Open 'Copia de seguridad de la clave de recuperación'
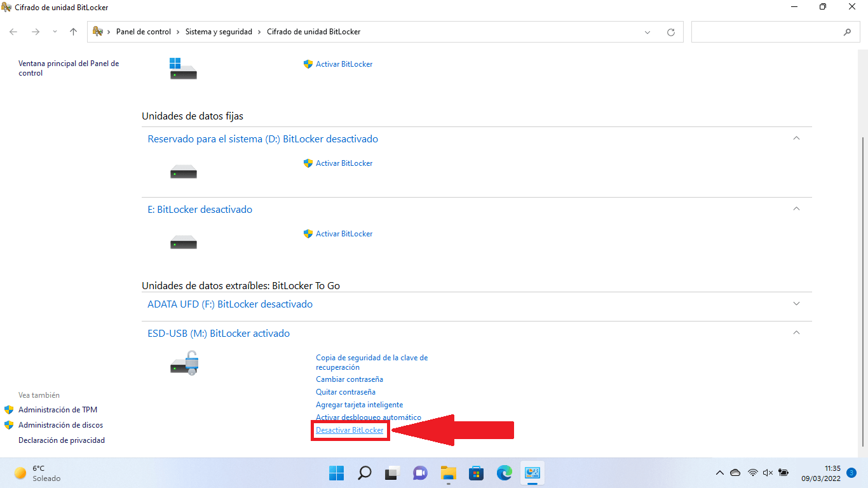The width and height of the screenshot is (868, 488). pos(372,362)
